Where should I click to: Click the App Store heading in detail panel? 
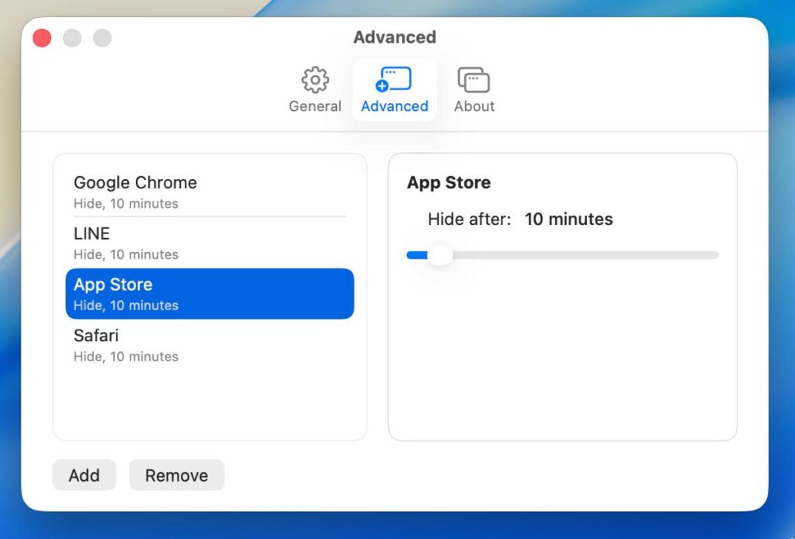[449, 183]
